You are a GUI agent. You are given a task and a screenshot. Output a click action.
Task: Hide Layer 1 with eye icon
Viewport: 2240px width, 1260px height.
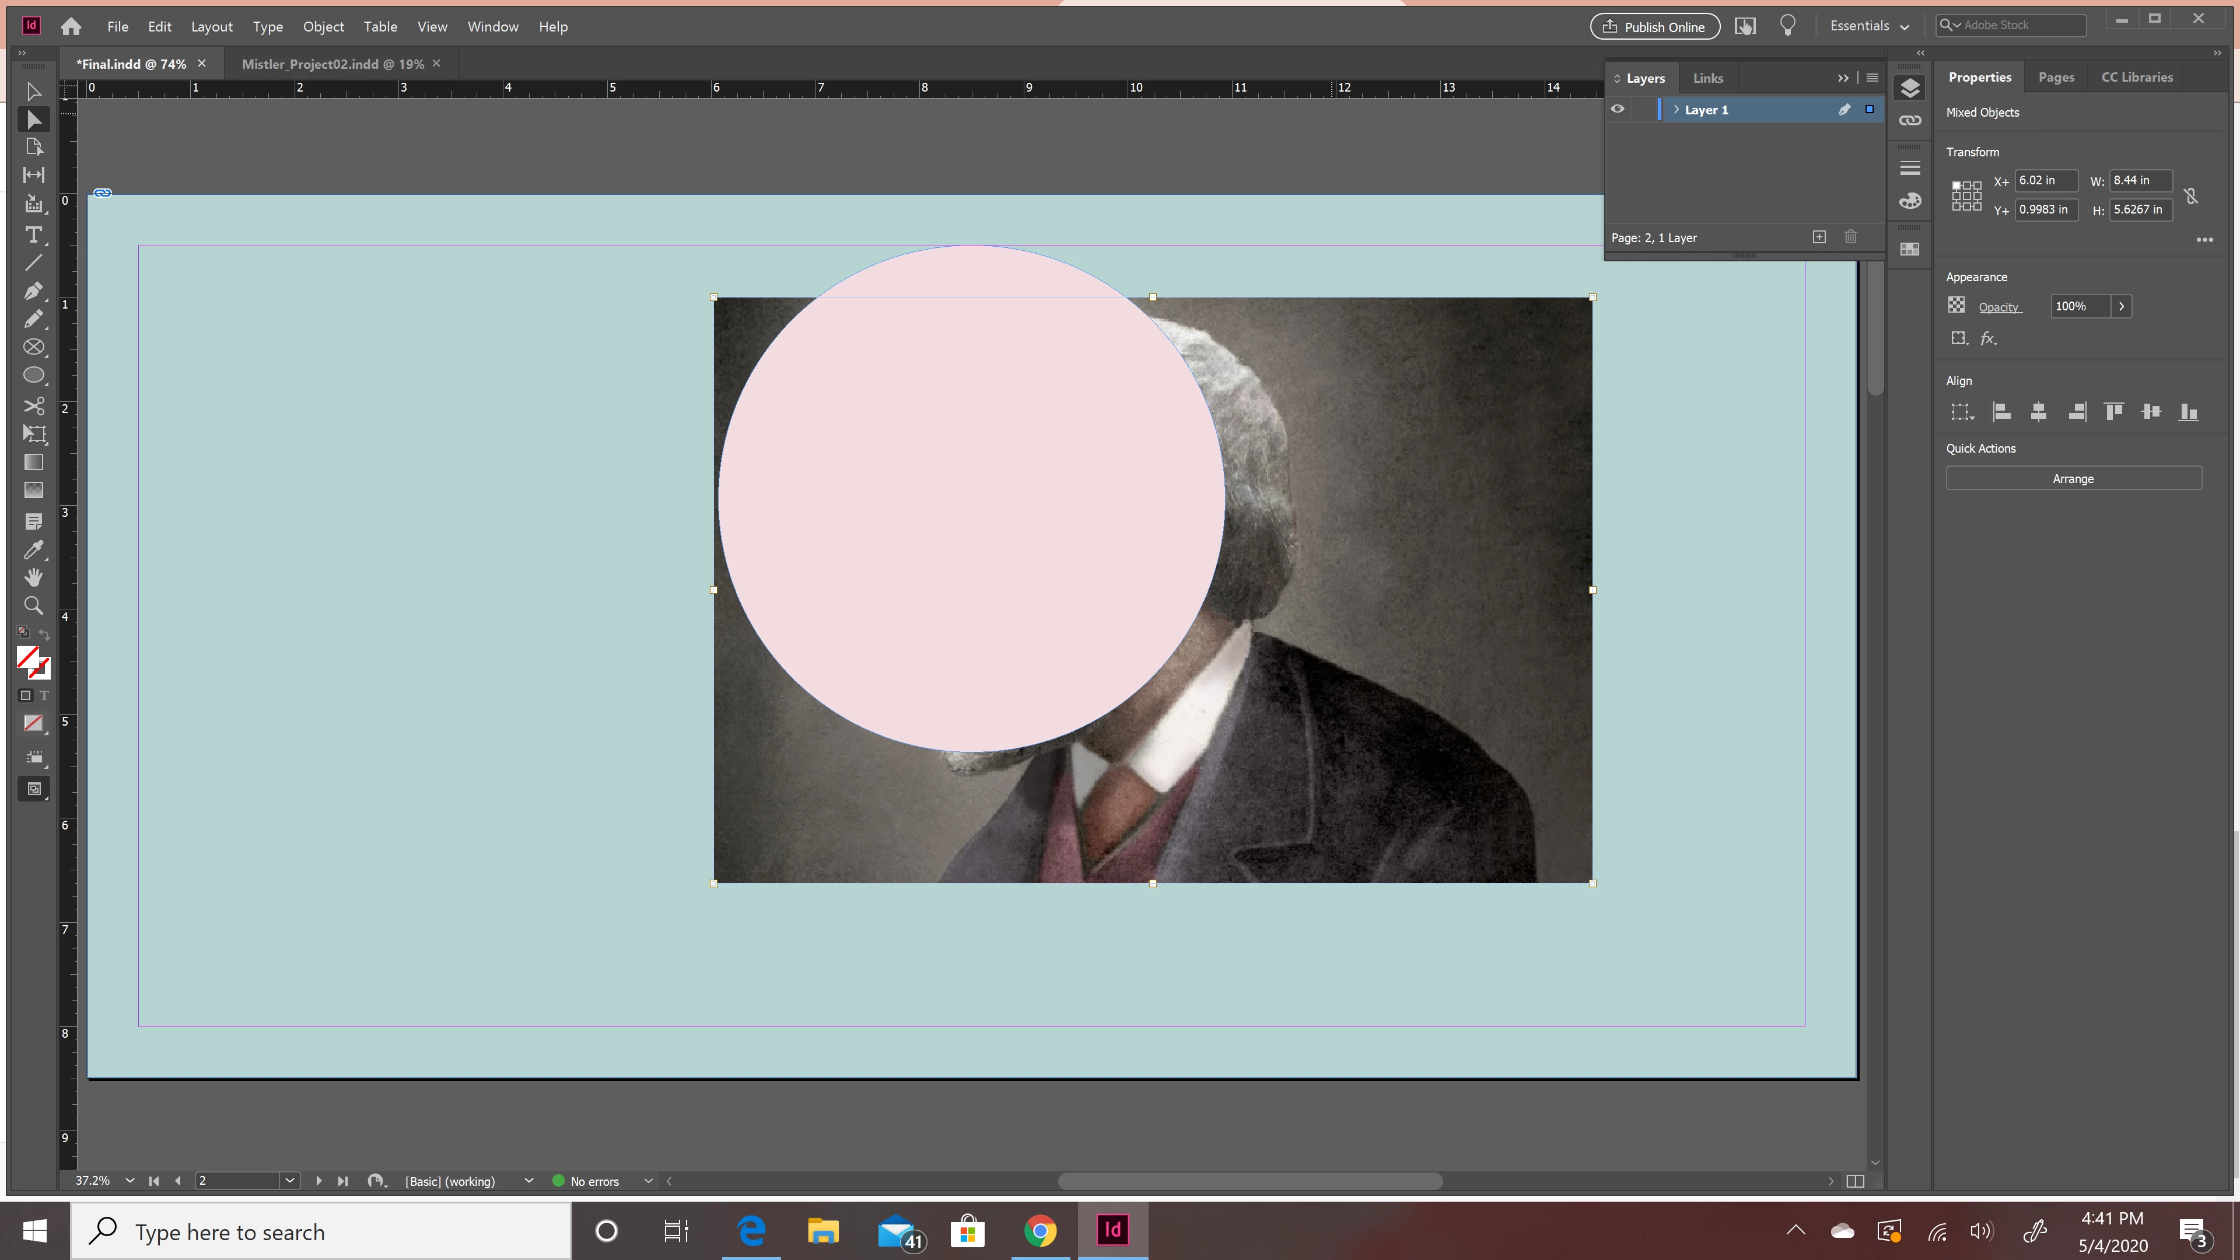click(1618, 110)
